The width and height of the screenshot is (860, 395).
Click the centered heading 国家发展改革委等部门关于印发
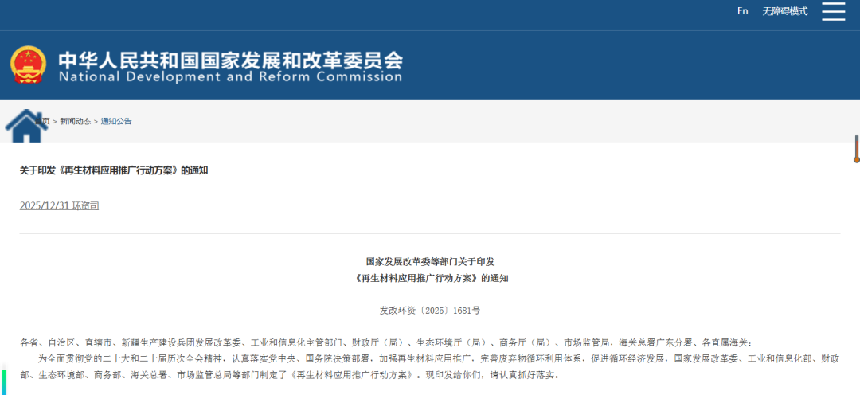(x=430, y=261)
